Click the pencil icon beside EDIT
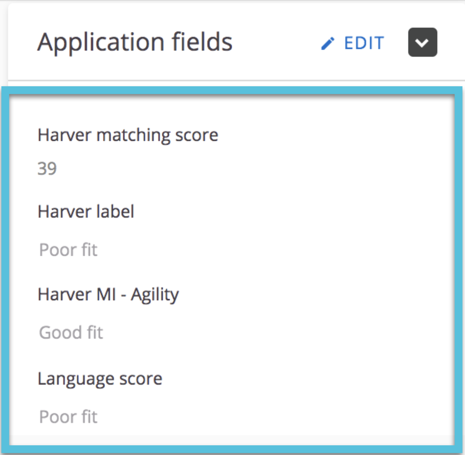The width and height of the screenshot is (465, 455). [x=327, y=43]
